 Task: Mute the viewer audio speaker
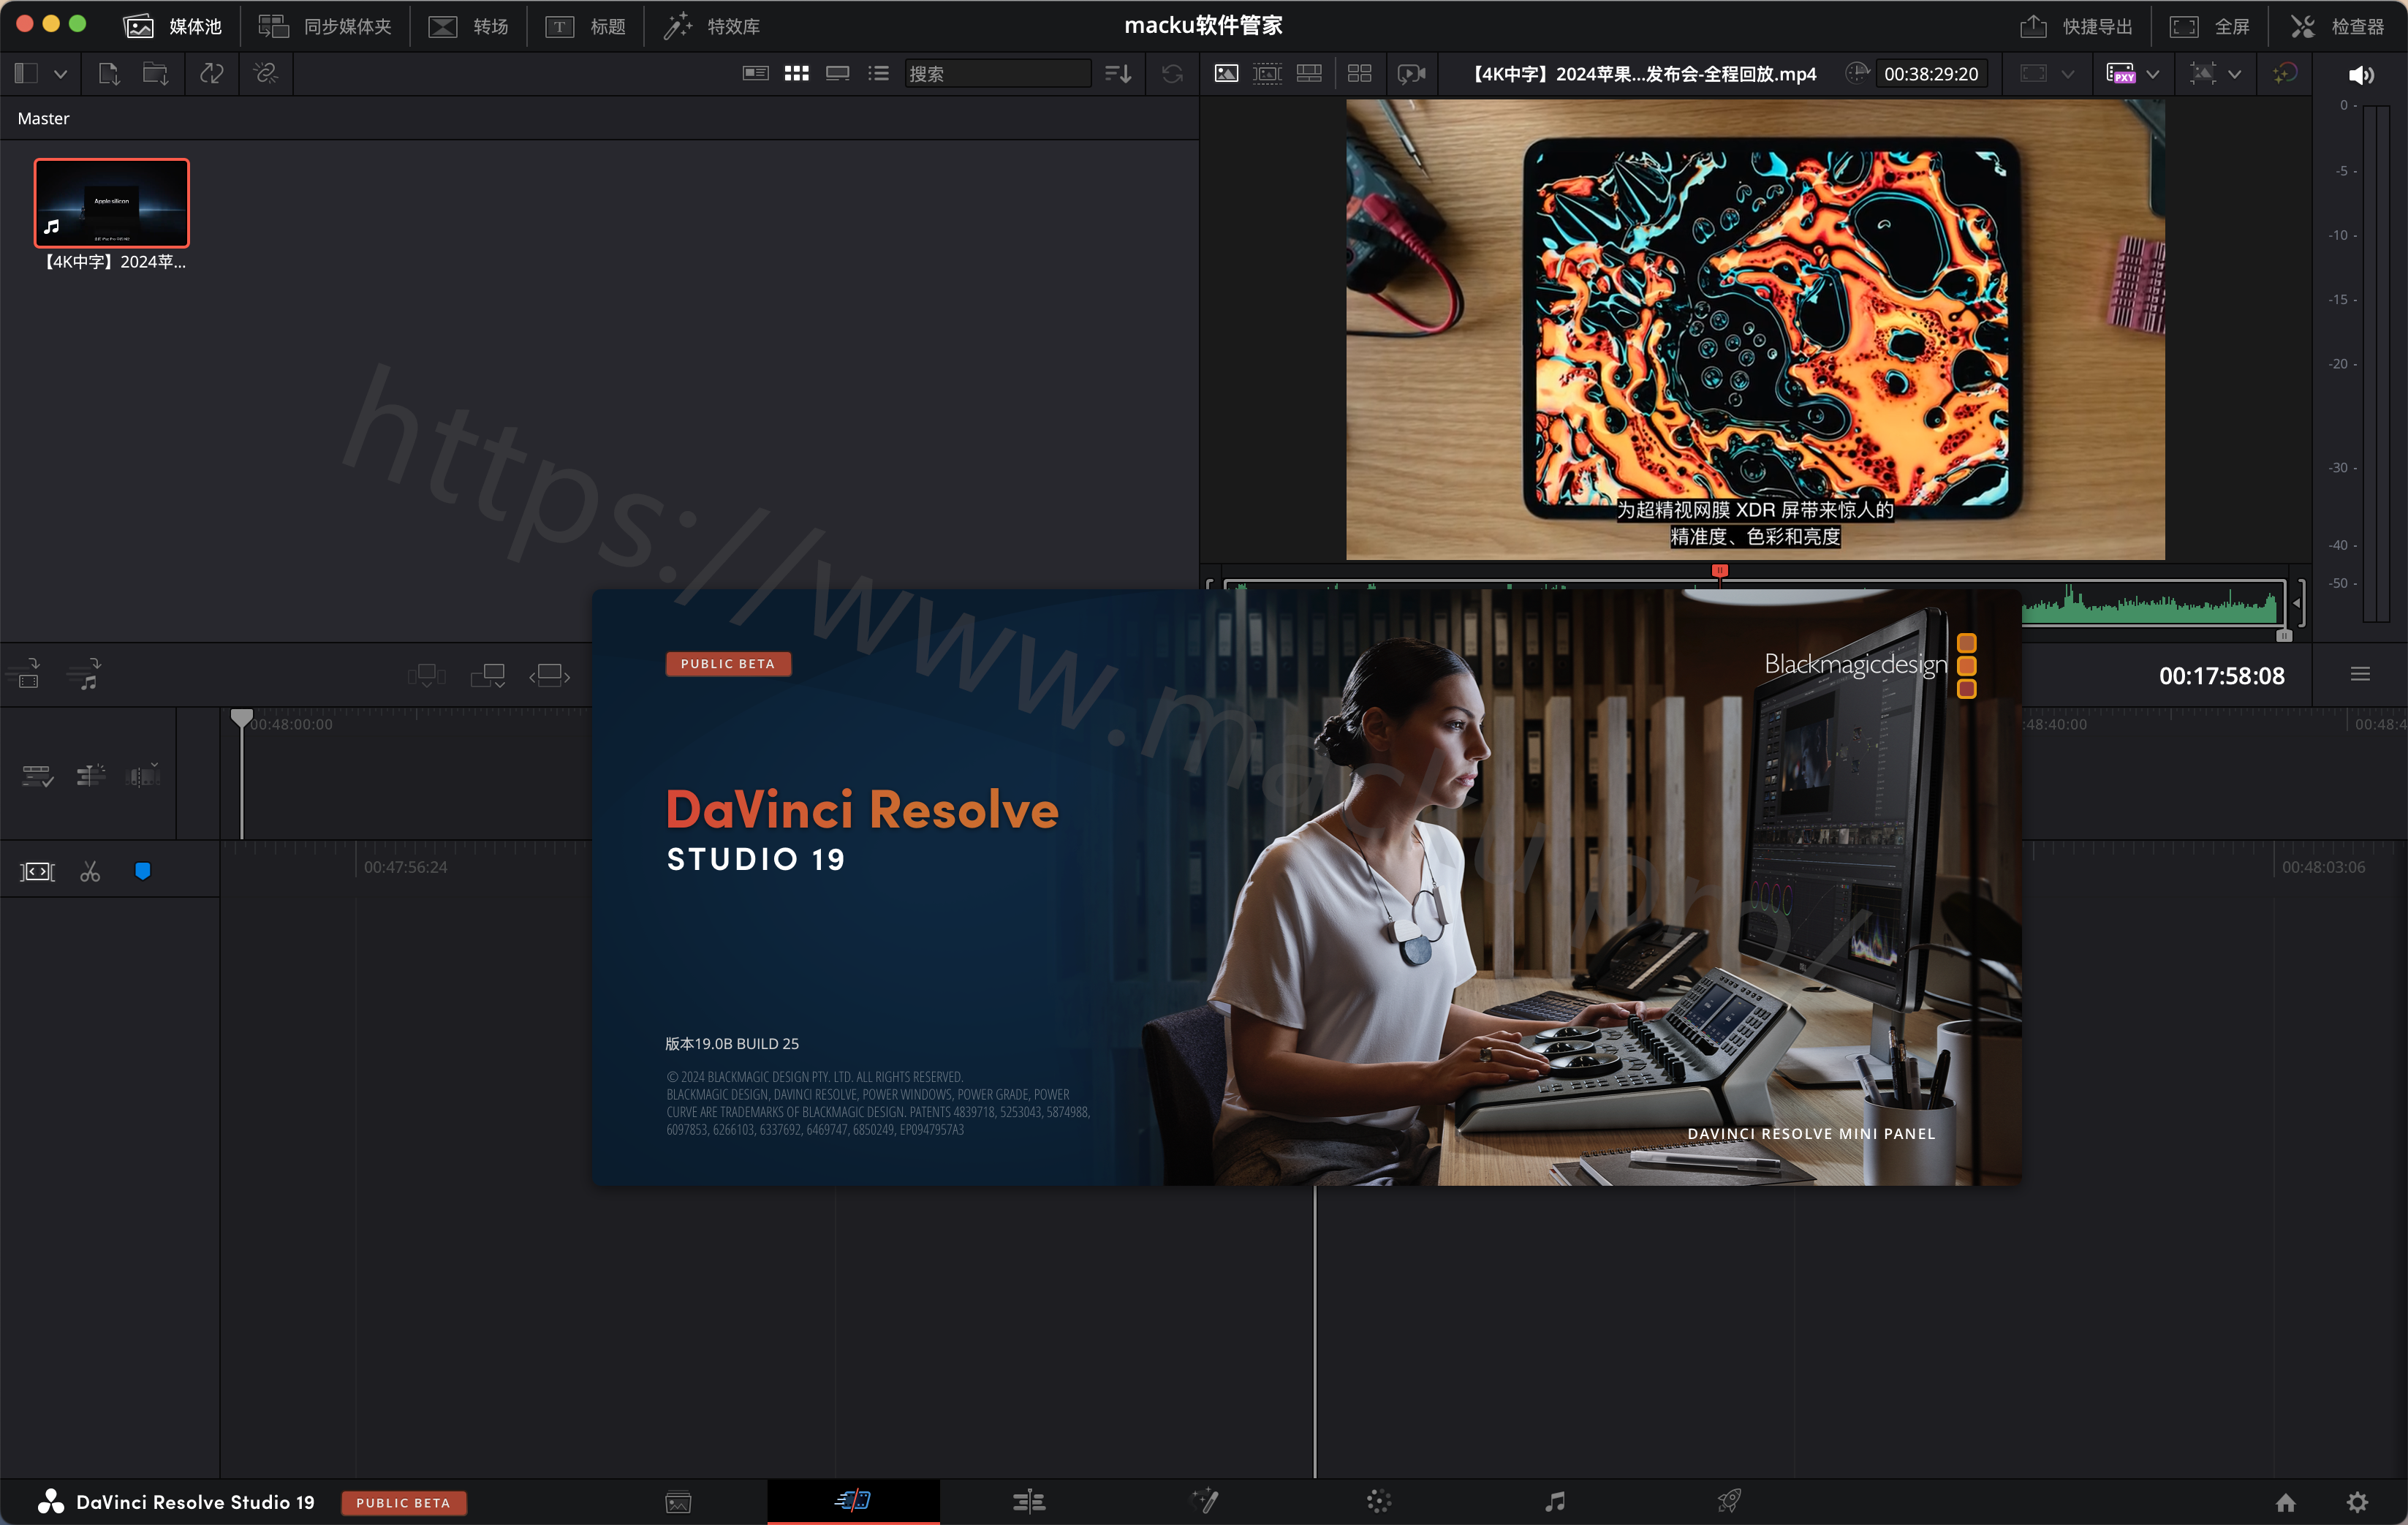coord(2360,75)
